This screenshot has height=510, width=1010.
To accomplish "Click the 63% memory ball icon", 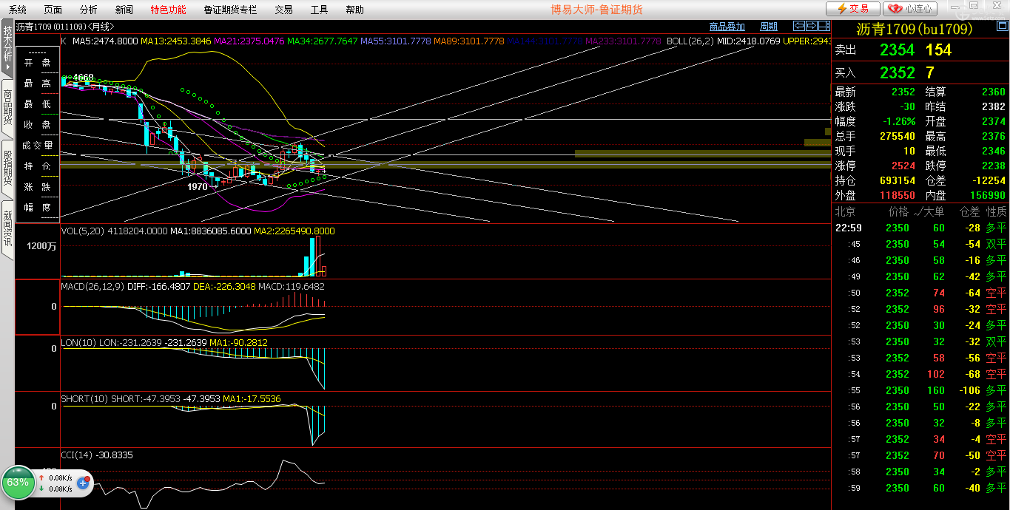I will (18, 483).
